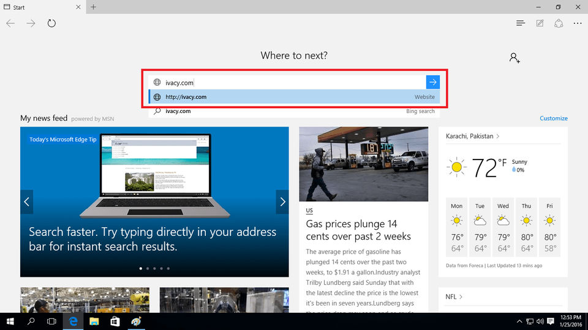Click Microsoft Edge taskbar icon

(x=73, y=321)
